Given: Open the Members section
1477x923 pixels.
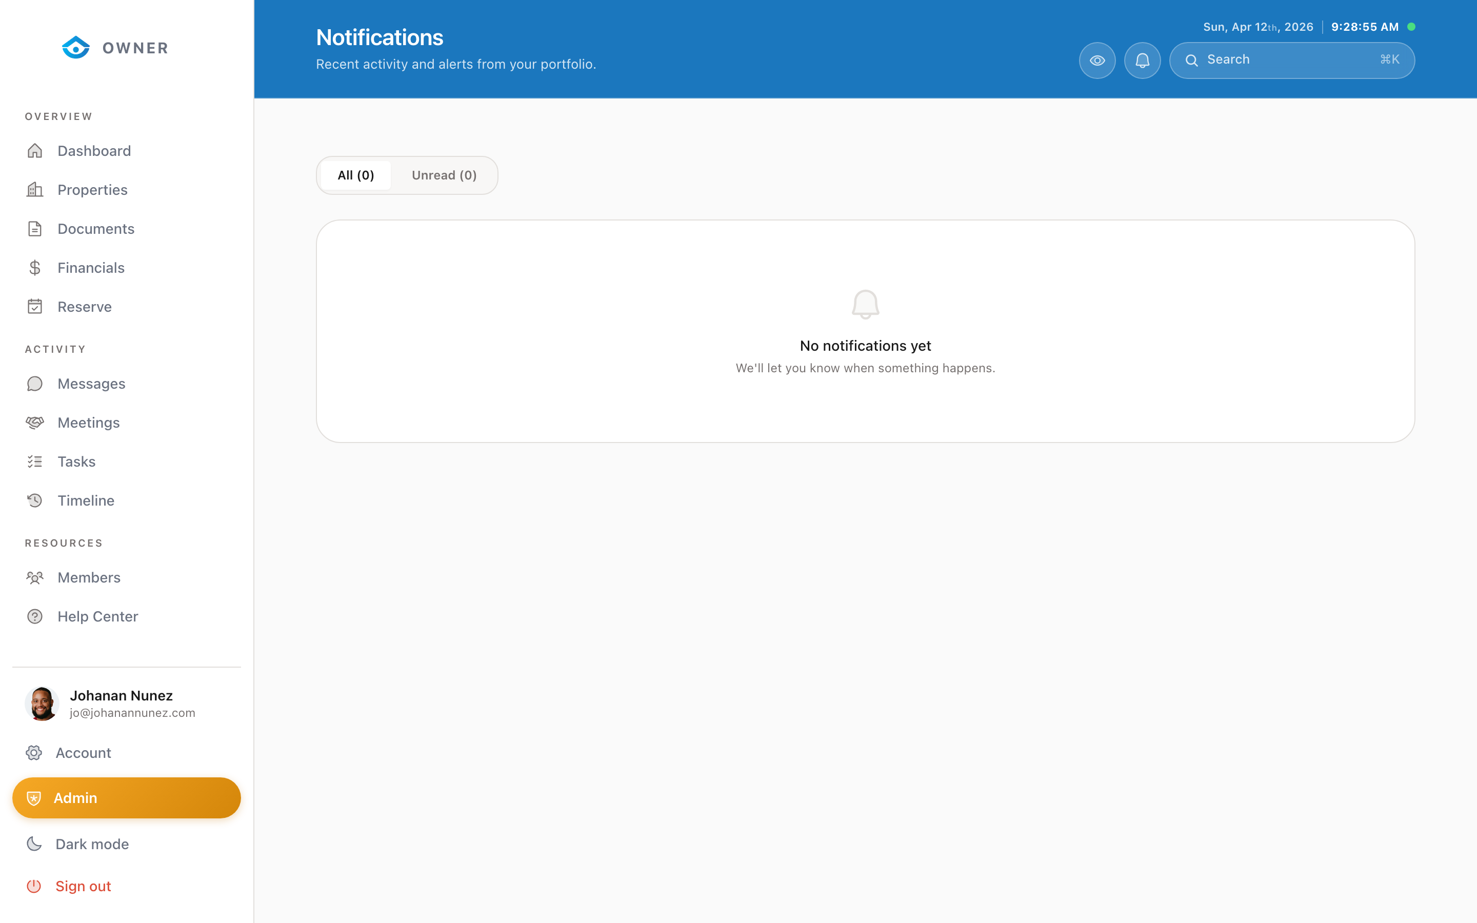Looking at the screenshot, I should (89, 577).
